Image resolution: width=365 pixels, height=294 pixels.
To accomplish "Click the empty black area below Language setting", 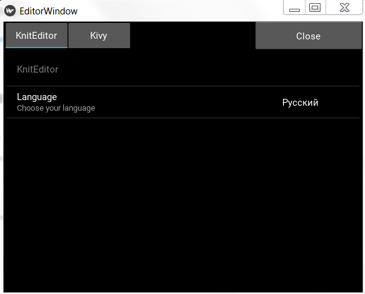I will pyautogui.click(x=183, y=205).
